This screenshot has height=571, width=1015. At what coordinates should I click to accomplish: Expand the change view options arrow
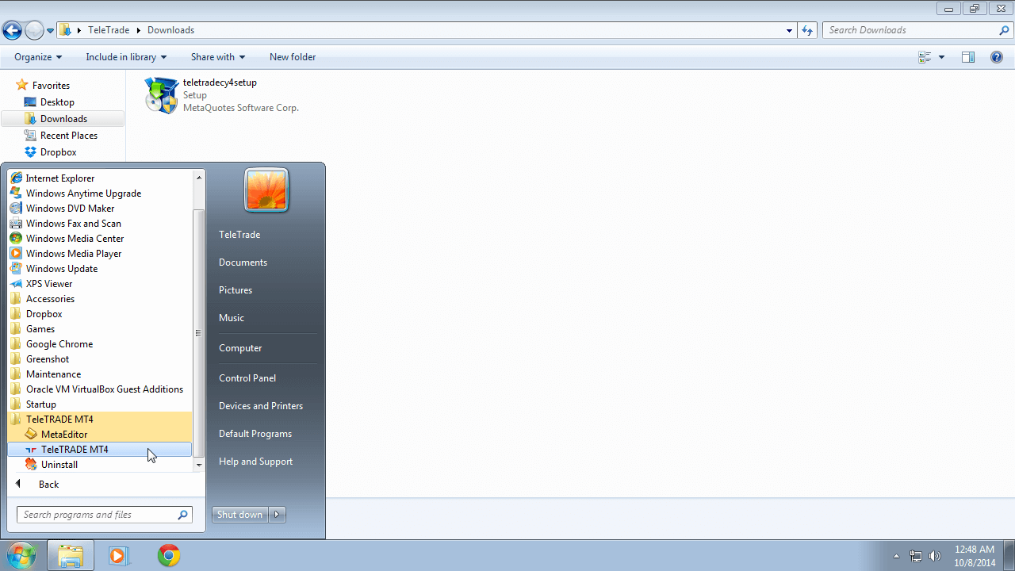pos(941,57)
